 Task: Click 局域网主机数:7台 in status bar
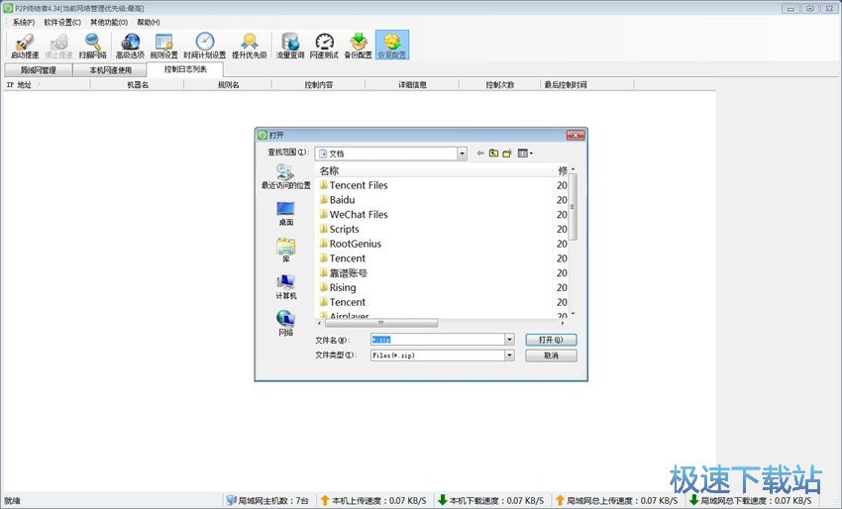point(267,500)
